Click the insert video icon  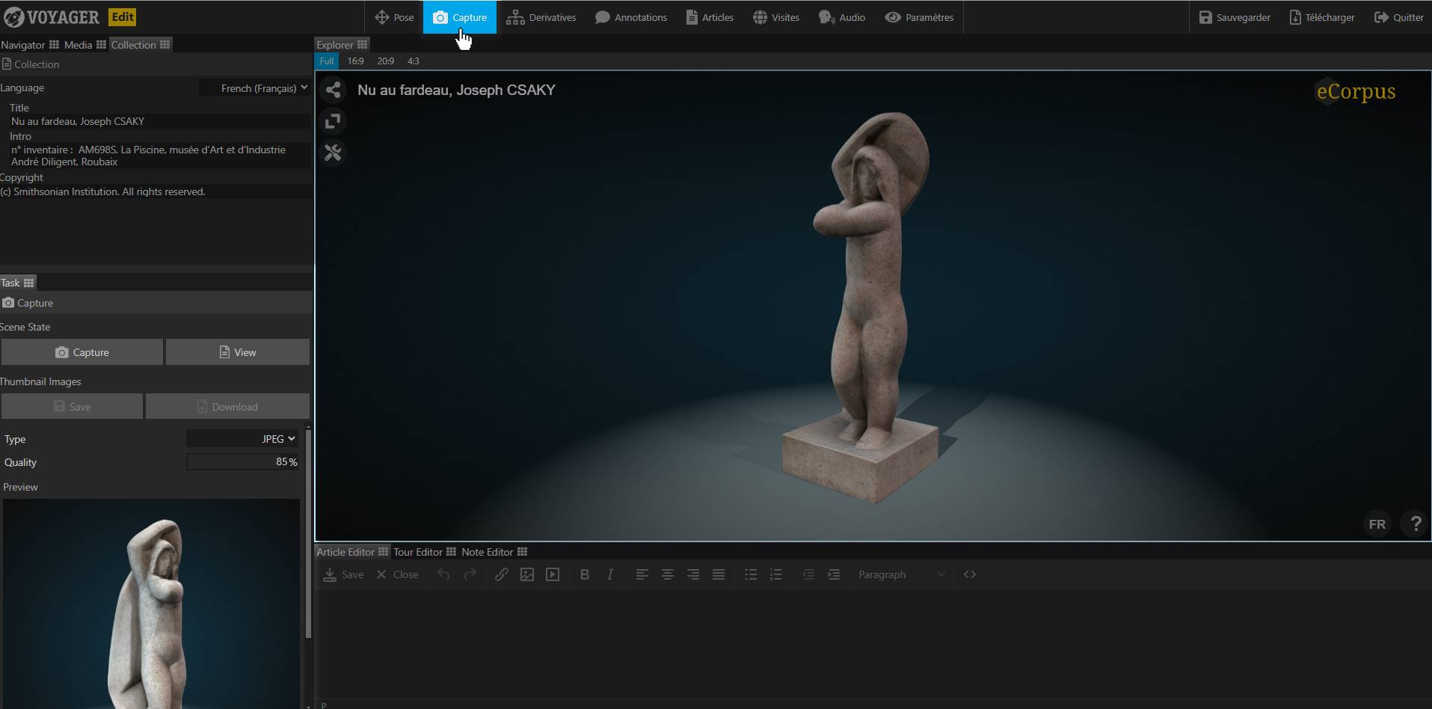pyautogui.click(x=553, y=574)
